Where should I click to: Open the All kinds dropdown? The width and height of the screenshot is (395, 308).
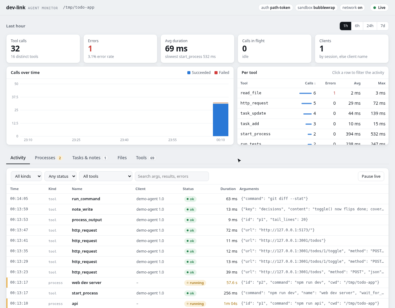[x=26, y=176]
